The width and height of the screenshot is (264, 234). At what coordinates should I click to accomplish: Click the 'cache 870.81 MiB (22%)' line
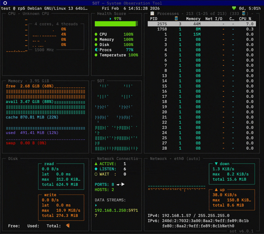pyautogui.click(x=32, y=117)
